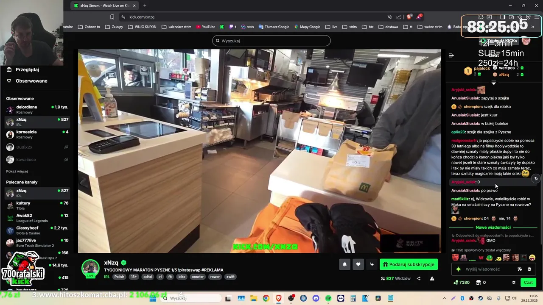The width and height of the screenshot is (543, 305).
Task: Open Google Chrome from the taskbar
Action: click(266, 298)
